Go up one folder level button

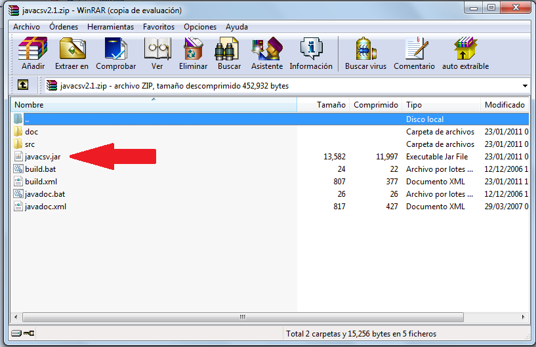click(23, 85)
